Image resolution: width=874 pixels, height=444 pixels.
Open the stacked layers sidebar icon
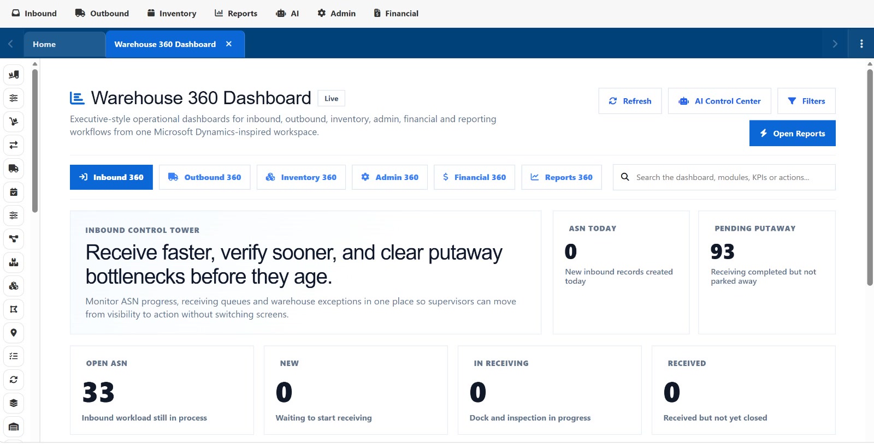(x=14, y=403)
